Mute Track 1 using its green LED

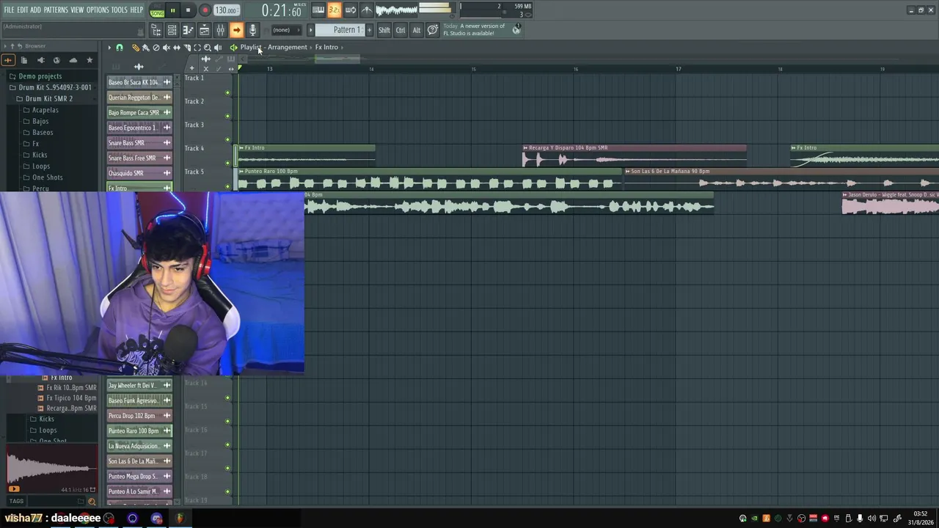click(x=227, y=92)
